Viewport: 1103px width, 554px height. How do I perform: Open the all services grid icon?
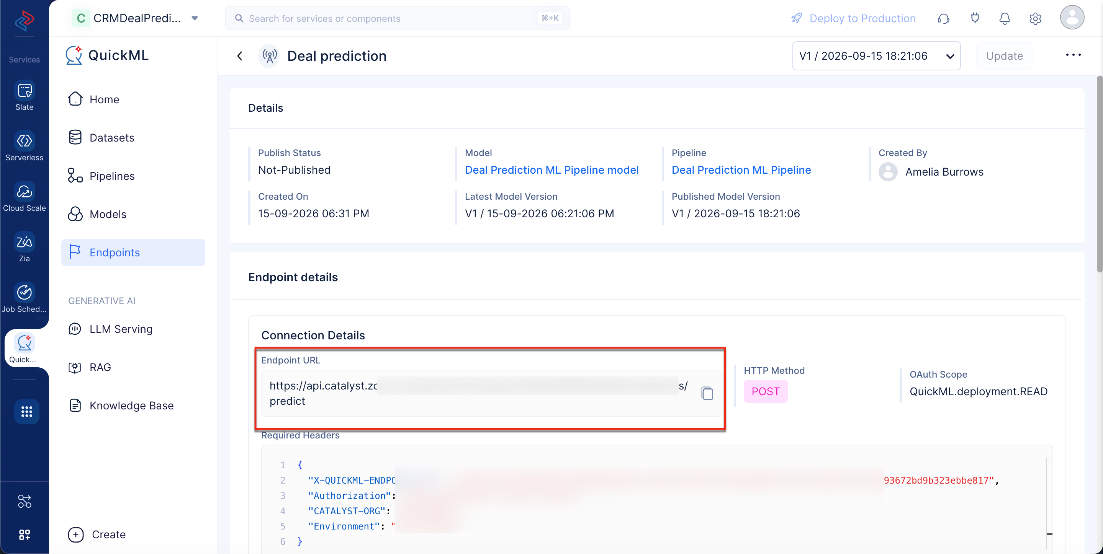coord(26,412)
